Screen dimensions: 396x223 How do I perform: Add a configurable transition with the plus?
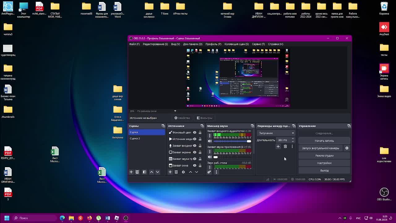point(278,146)
